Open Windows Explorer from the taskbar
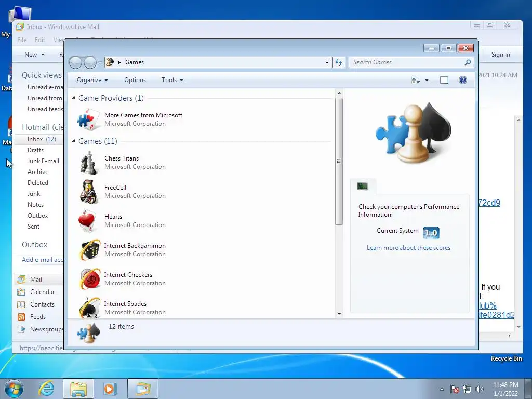Viewport: 532px width, 399px height. [x=78, y=389]
